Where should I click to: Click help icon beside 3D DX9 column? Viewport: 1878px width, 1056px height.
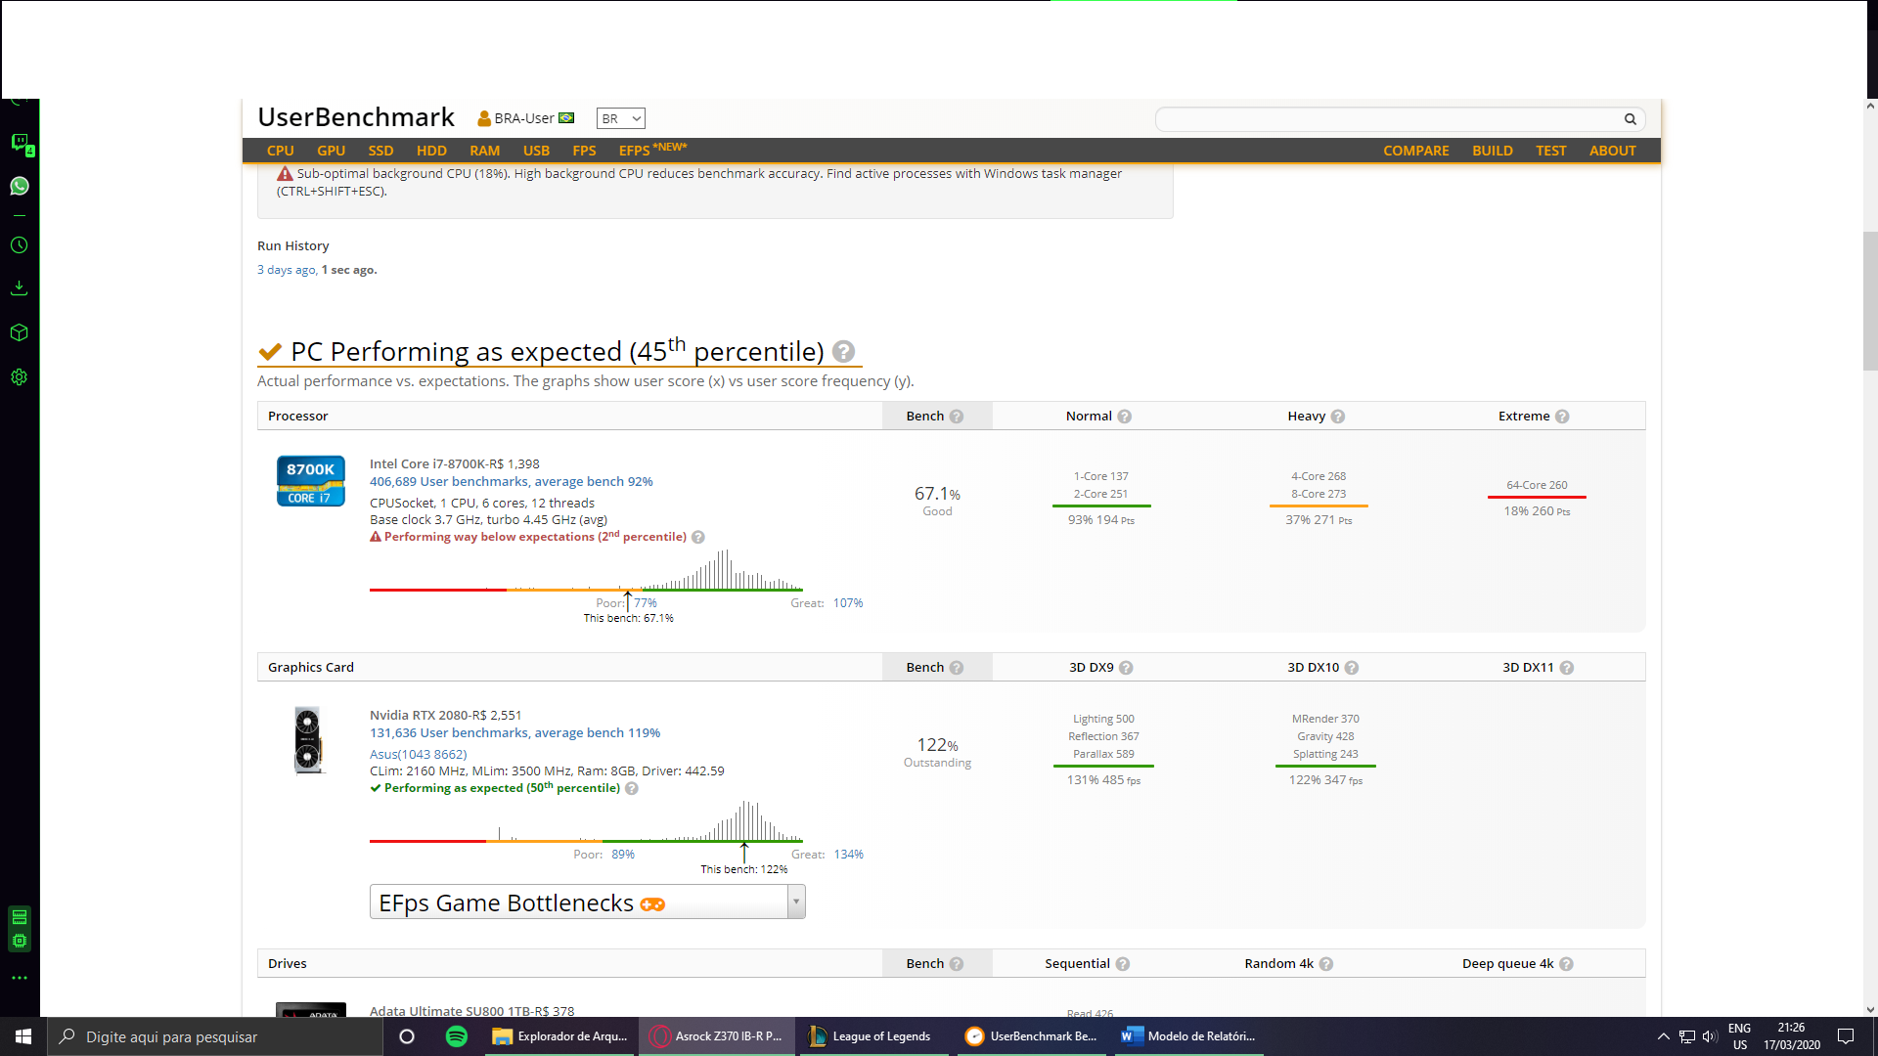point(1126,668)
